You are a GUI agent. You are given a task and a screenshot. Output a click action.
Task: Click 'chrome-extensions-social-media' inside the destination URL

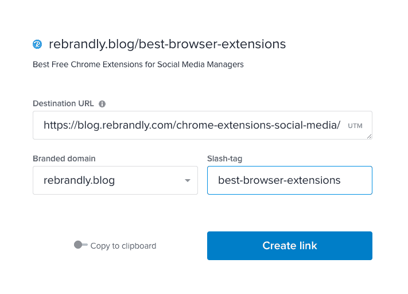262,125
